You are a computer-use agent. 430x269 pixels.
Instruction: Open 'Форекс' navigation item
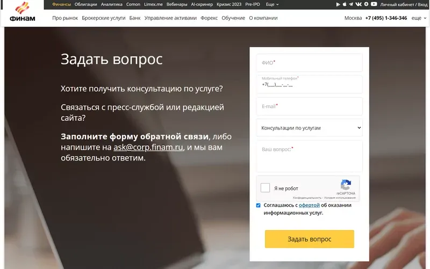coord(209,18)
